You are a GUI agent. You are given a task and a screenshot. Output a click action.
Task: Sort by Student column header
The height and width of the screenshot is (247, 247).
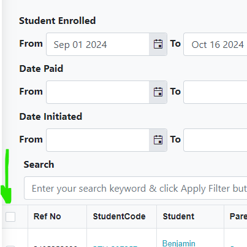pos(178,216)
